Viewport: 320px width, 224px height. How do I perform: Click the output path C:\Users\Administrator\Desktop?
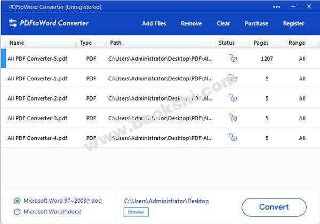[x=166, y=201]
